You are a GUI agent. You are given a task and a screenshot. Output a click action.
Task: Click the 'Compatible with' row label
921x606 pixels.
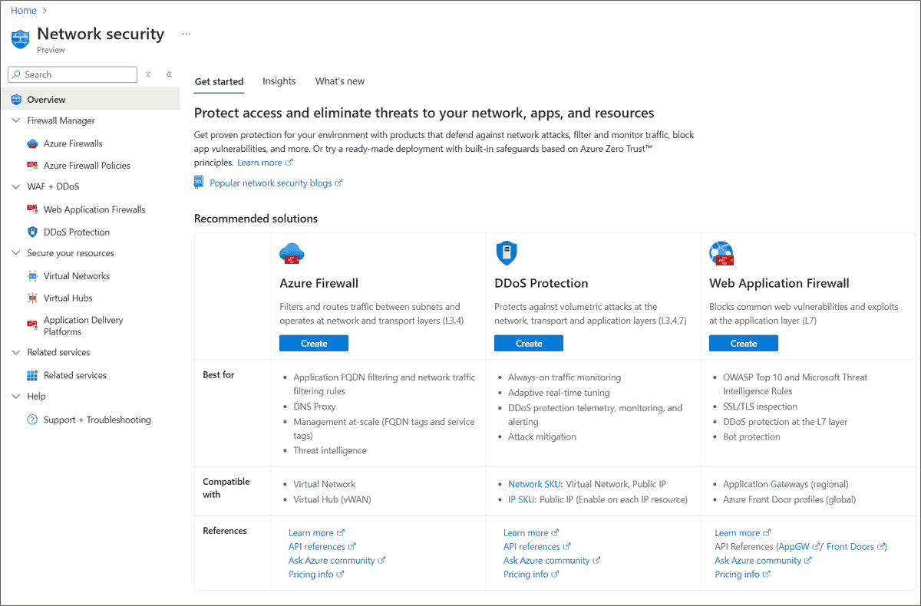[x=226, y=488]
